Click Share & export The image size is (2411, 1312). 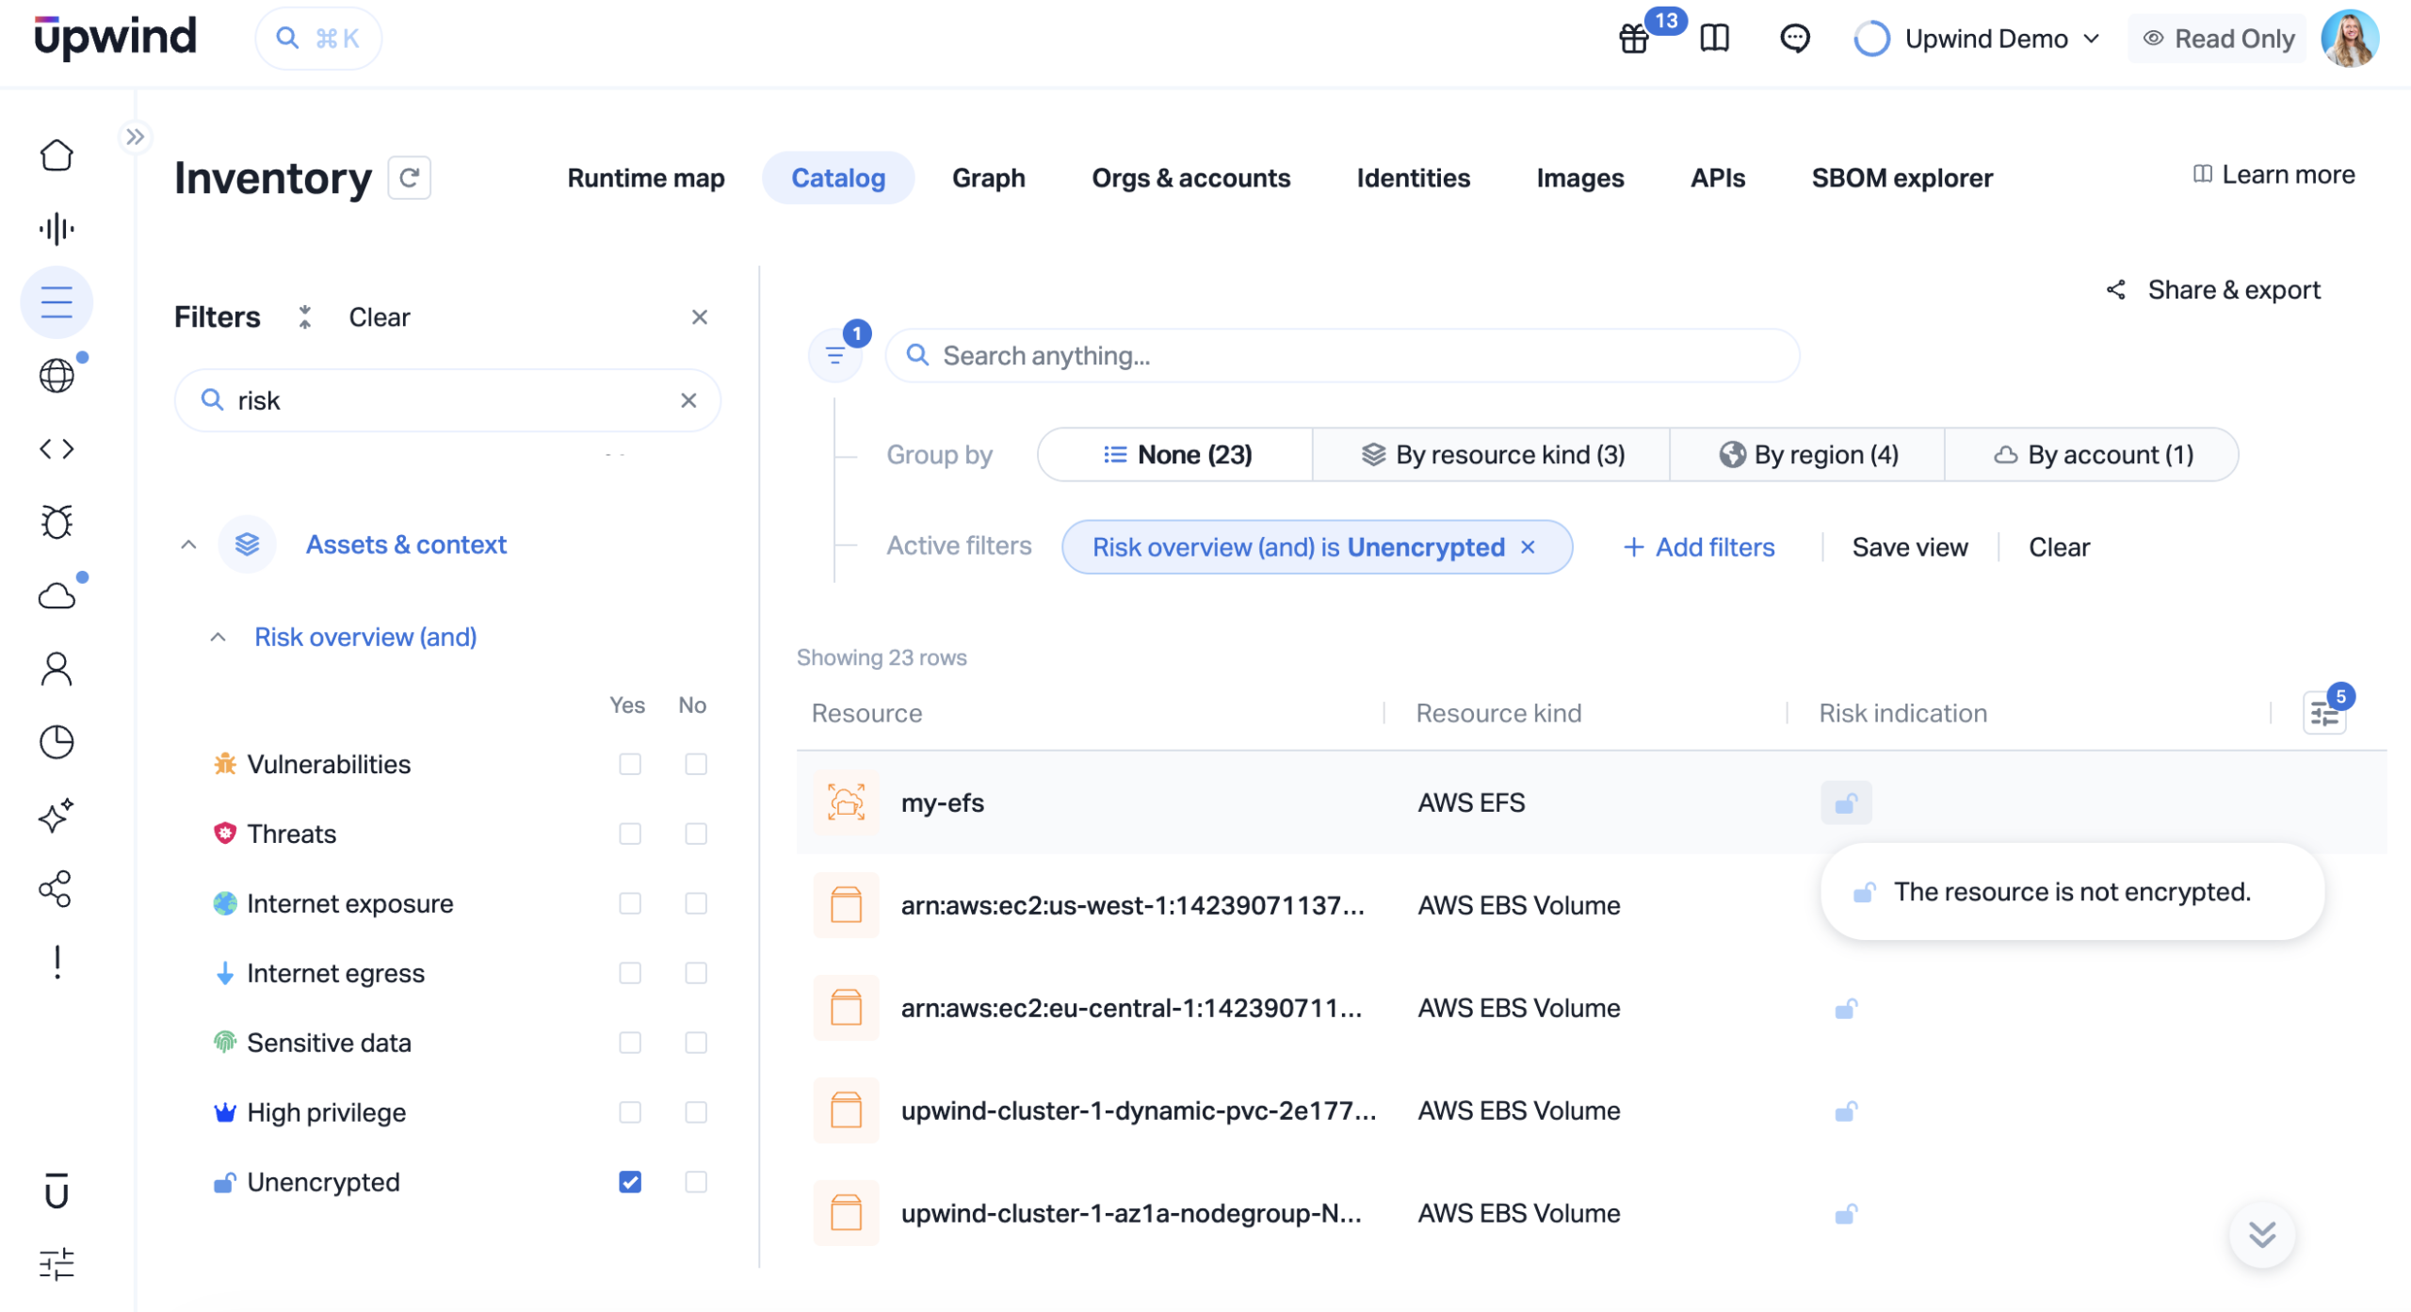click(x=2214, y=290)
